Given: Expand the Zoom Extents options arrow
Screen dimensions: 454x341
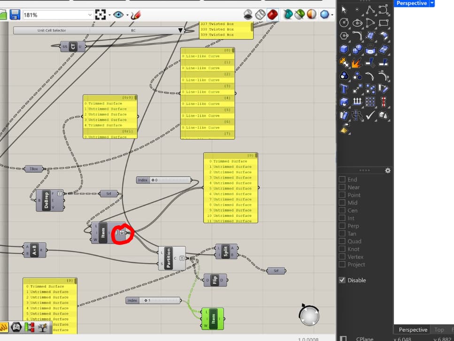Looking at the screenshot, I should pos(109,15).
